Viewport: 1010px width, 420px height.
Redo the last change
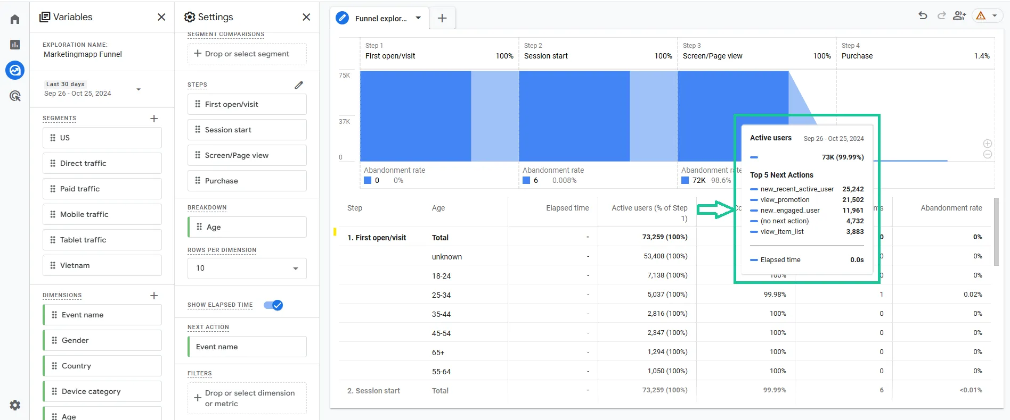[941, 16]
